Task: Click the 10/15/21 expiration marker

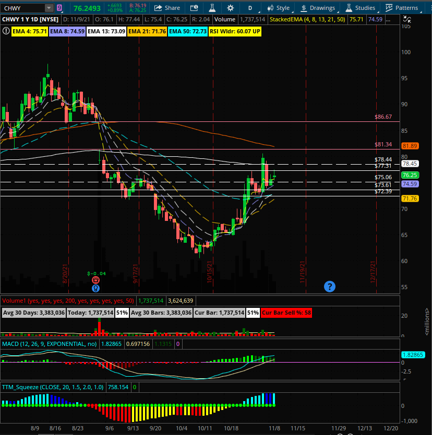Action: point(209,272)
